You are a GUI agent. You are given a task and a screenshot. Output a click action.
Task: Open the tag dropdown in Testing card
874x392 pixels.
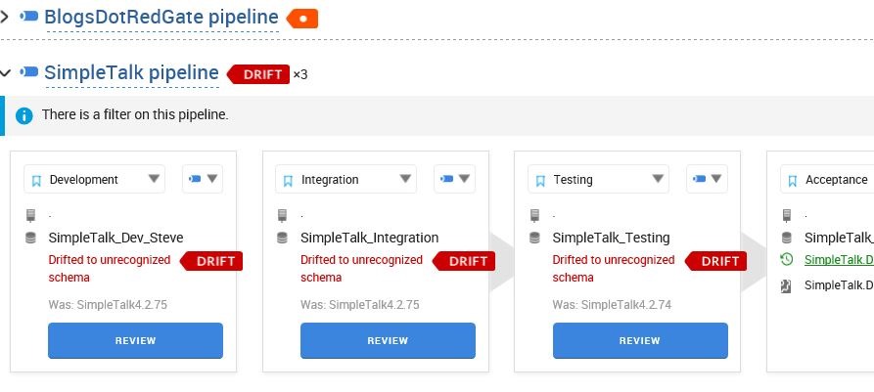tap(707, 179)
